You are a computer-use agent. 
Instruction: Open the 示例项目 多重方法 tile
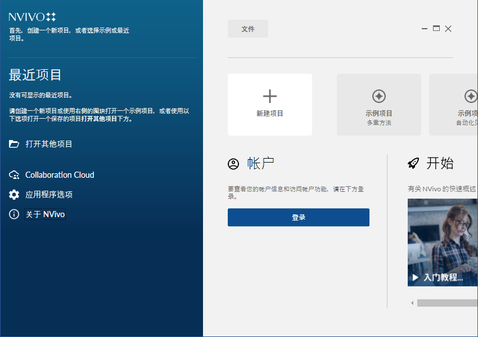(379, 105)
